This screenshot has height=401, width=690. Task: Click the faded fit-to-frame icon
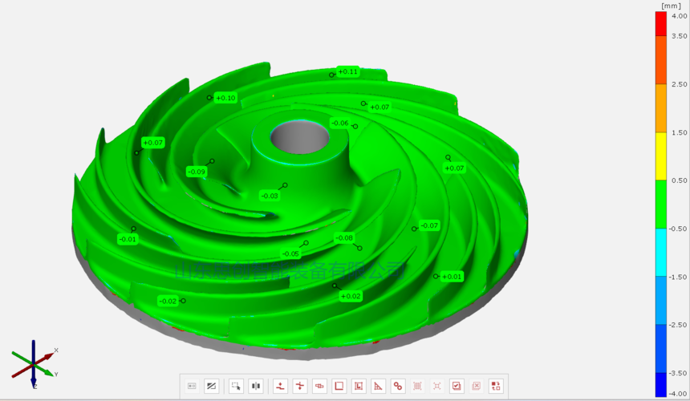pos(437,386)
